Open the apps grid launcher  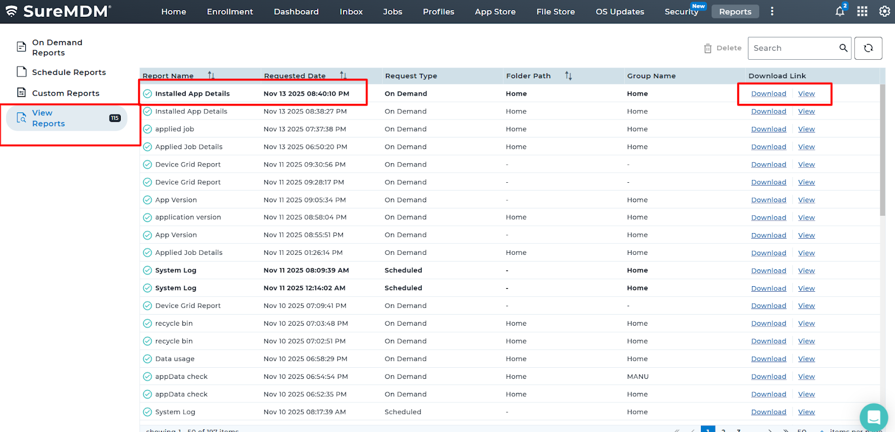pos(862,11)
